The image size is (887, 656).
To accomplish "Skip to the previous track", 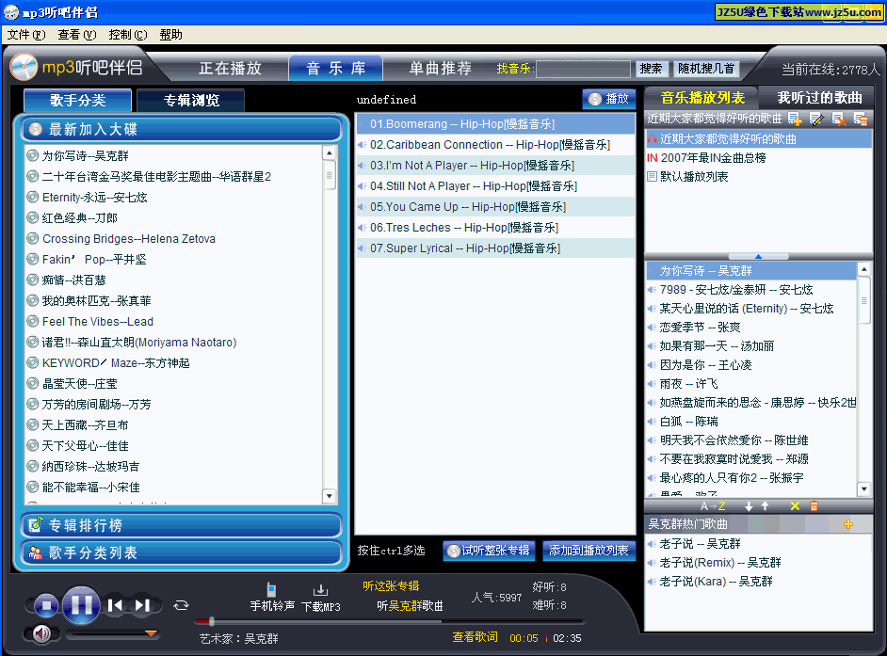I will pos(116,606).
